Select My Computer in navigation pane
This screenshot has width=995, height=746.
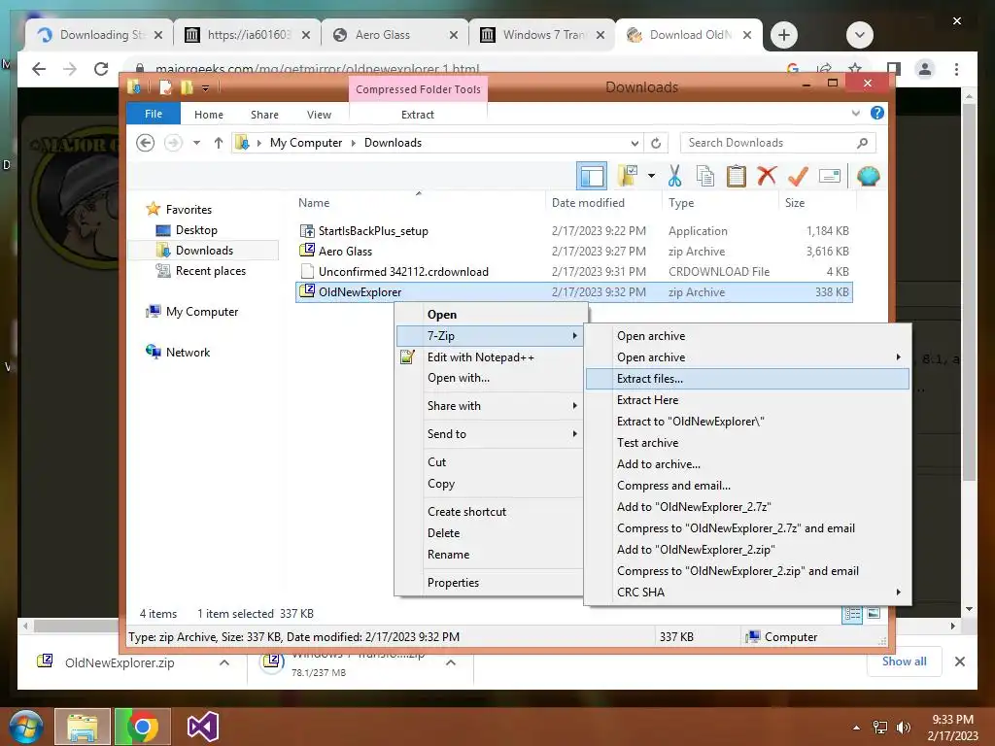(201, 312)
